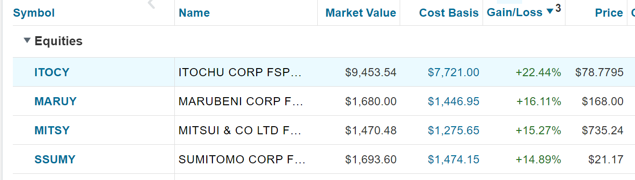635x180 pixels.
Task: Click the Equities group label
Action: click(x=59, y=41)
